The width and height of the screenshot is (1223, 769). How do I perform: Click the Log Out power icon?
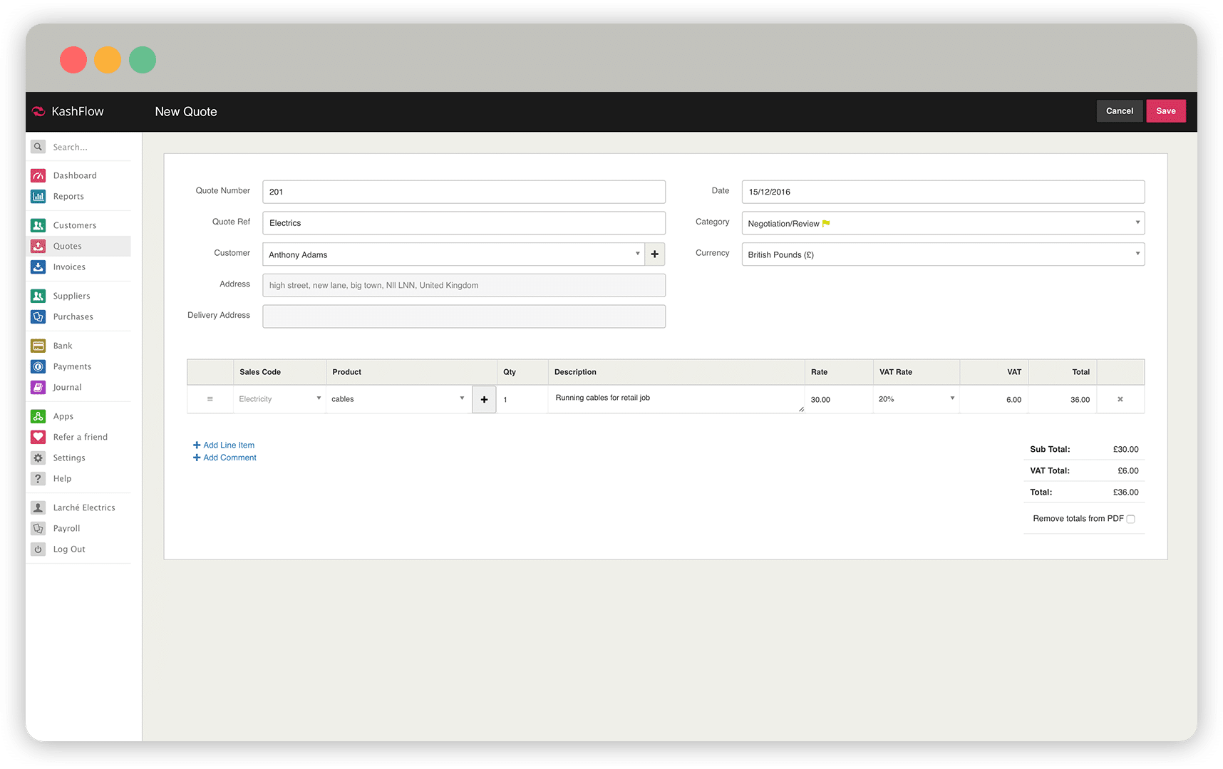coord(38,549)
